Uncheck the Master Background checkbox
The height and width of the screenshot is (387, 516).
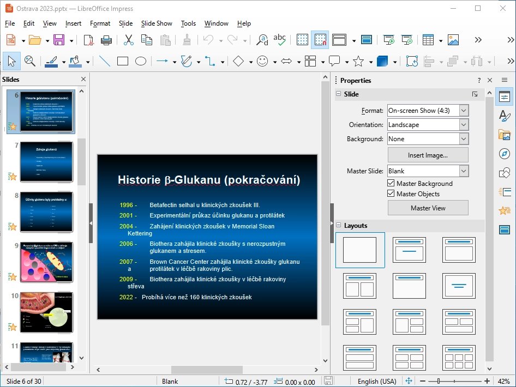391,183
